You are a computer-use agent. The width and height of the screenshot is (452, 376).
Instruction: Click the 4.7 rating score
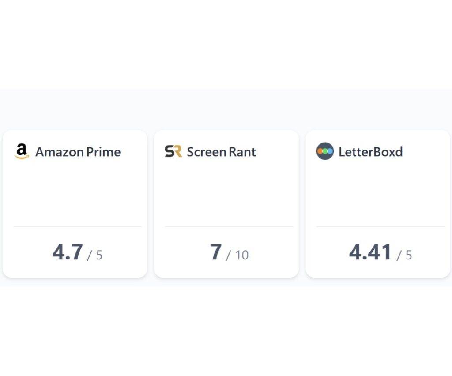pos(68,252)
